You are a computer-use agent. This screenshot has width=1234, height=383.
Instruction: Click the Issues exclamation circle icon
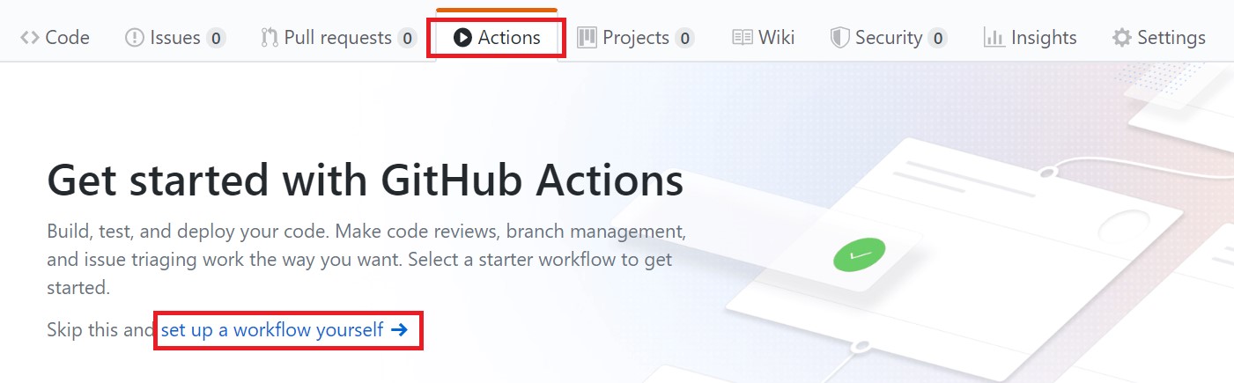click(135, 38)
